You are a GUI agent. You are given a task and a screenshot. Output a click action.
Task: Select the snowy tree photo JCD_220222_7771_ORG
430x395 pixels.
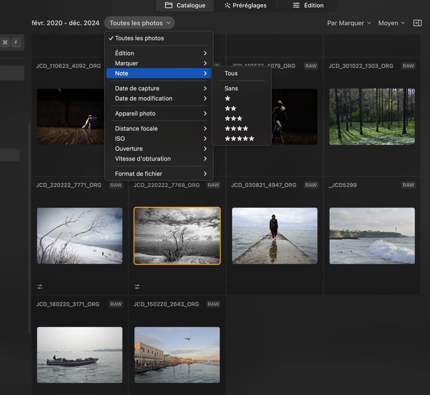click(79, 236)
